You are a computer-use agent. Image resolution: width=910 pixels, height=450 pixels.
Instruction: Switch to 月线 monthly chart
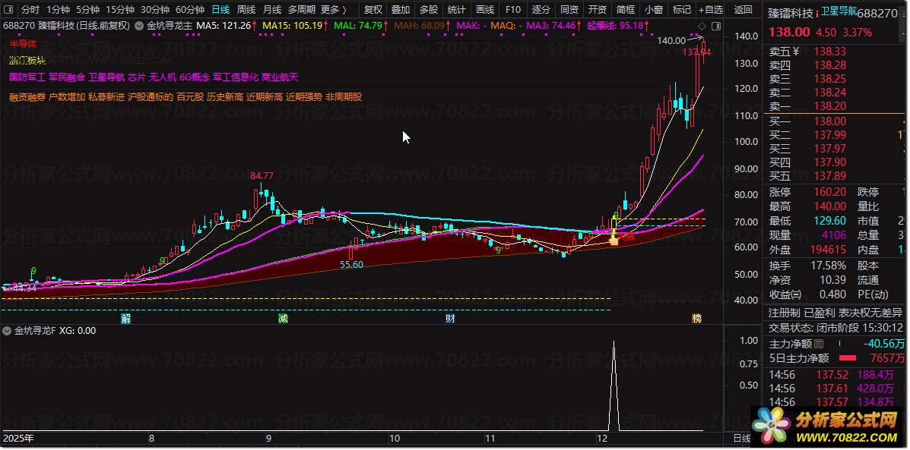tap(271, 9)
